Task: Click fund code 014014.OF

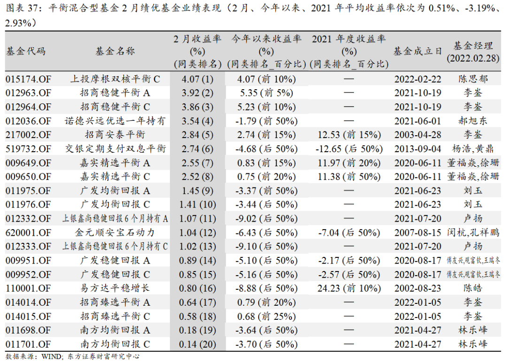Action: coord(28,302)
